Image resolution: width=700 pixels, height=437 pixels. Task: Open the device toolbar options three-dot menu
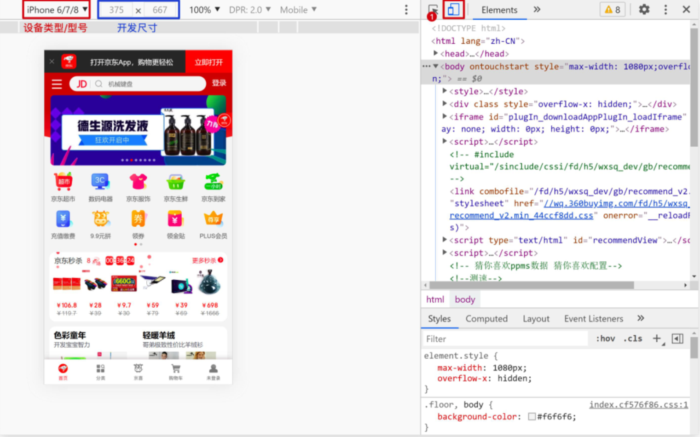pos(405,9)
